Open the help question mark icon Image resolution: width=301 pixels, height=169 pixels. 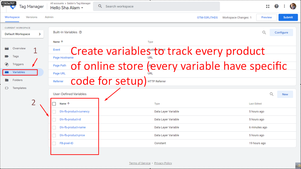[x=276, y=6]
